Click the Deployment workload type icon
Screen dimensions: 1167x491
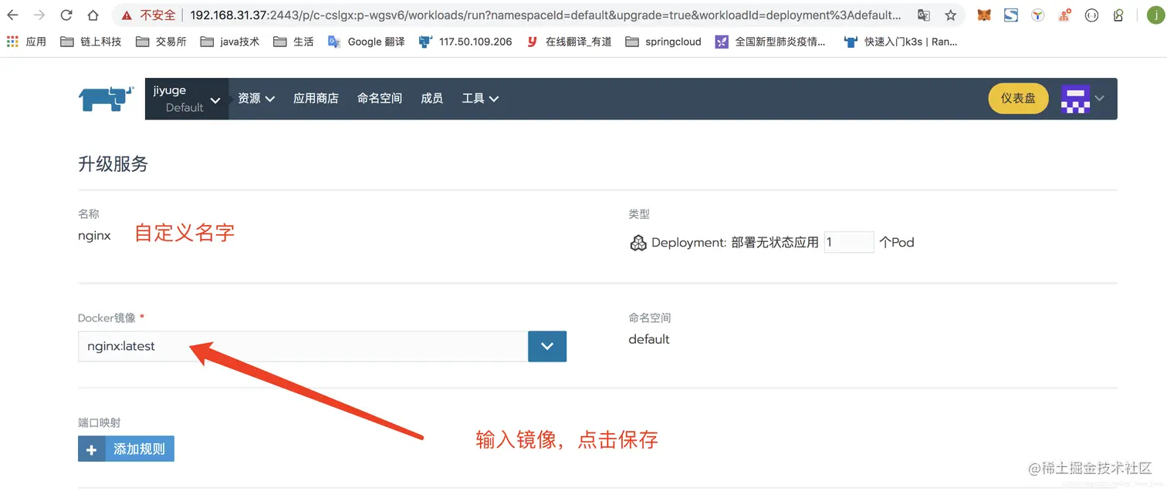coord(638,243)
